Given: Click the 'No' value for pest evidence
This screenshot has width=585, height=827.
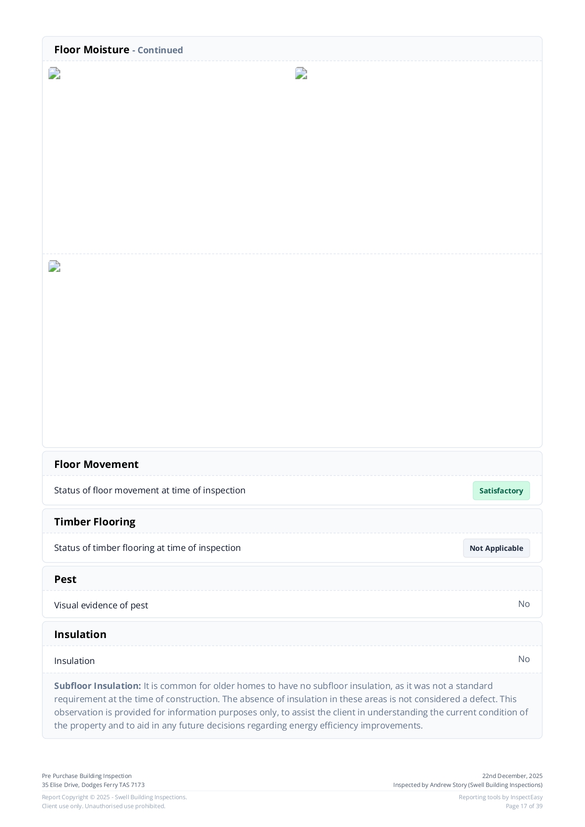Looking at the screenshot, I should [524, 604].
